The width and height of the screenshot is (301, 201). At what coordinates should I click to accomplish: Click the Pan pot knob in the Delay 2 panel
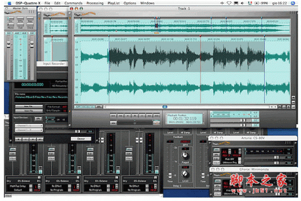click(185, 154)
